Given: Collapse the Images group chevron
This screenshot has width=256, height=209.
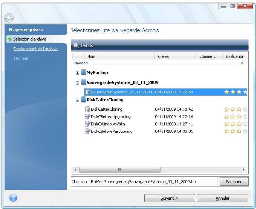Looking at the screenshot, I should 242,63.
